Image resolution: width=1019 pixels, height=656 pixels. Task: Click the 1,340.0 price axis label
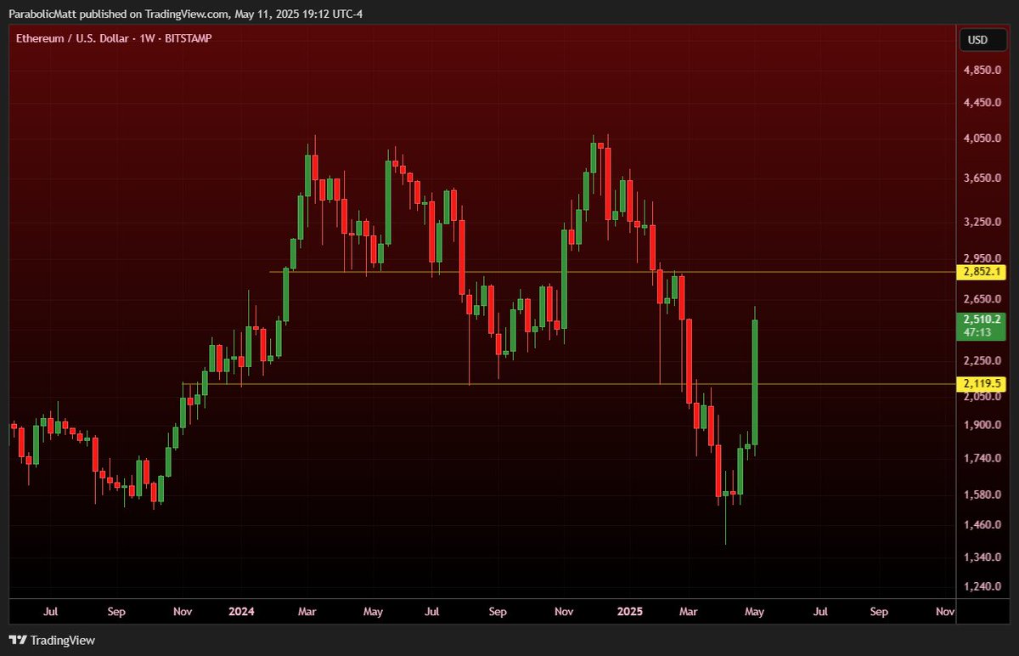click(x=981, y=557)
